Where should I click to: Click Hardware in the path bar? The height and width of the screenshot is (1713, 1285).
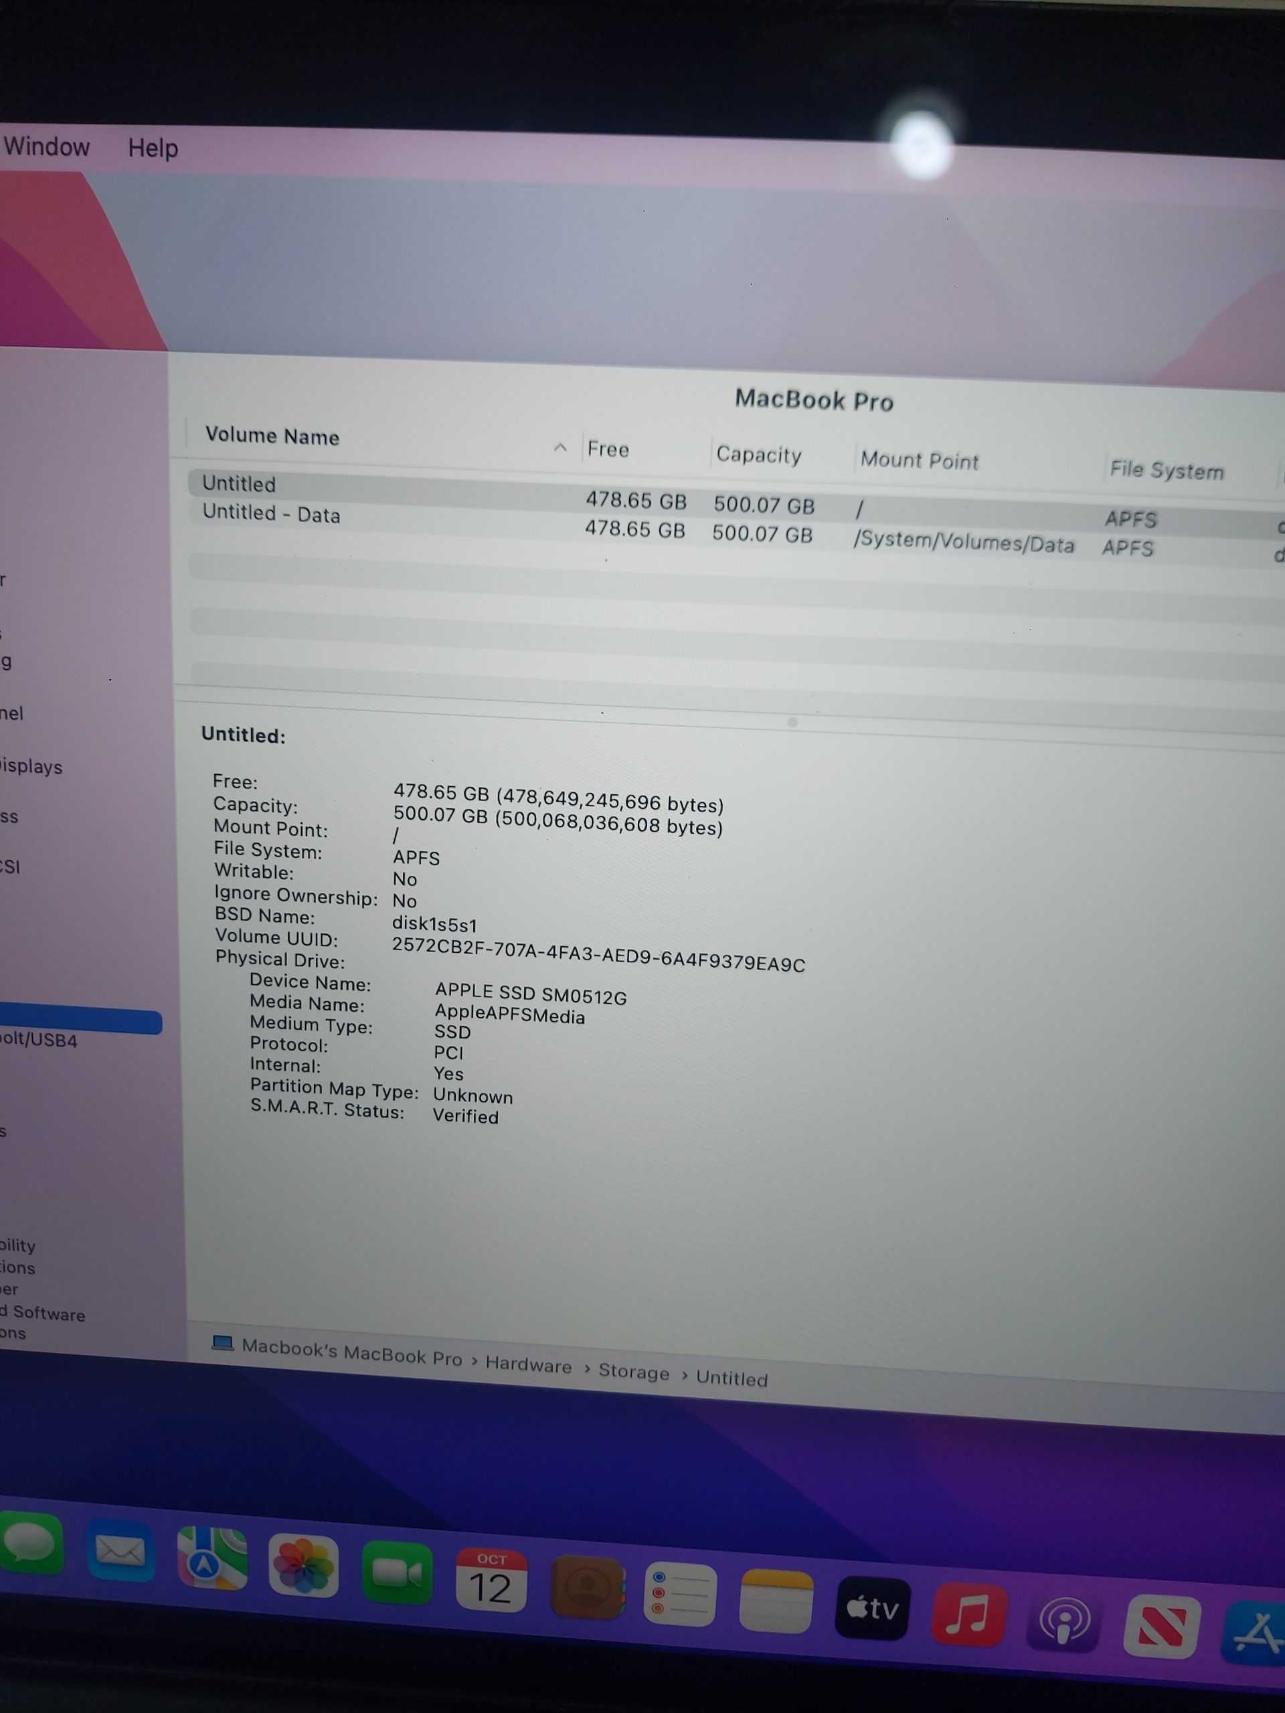click(528, 1365)
